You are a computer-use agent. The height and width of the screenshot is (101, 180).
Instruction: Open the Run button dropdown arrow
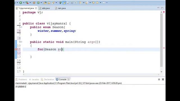24,3
